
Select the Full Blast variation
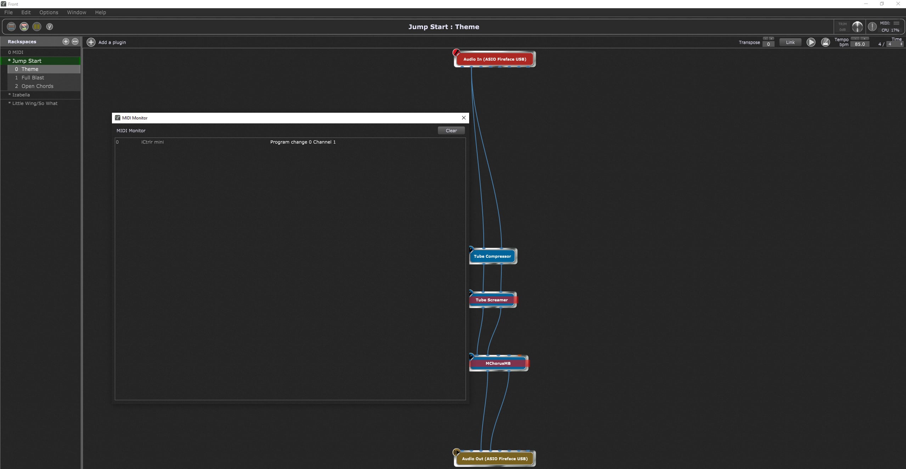pyautogui.click(x=33, y=78)
